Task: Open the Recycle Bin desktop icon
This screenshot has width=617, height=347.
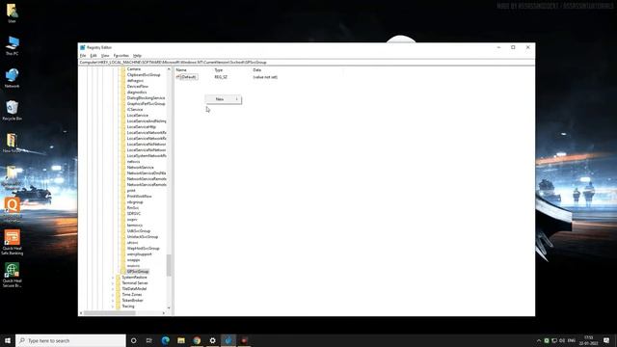Action: [x=12, y=111]
